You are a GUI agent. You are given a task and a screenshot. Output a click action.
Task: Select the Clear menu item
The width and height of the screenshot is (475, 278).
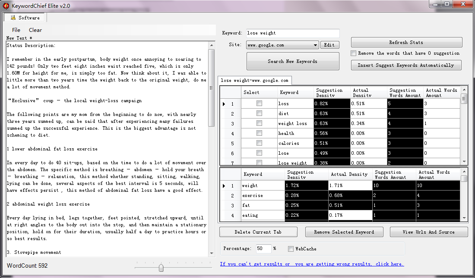(x=35, y=30)
